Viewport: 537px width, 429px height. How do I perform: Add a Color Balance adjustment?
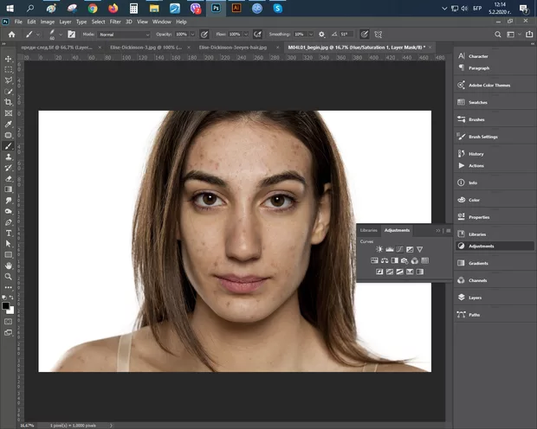point(384,260)
